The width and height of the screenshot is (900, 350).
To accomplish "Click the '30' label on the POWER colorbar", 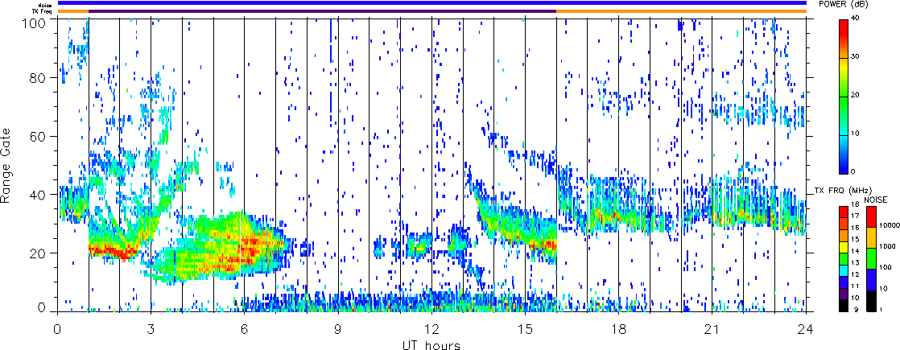I will coord(855,56).
